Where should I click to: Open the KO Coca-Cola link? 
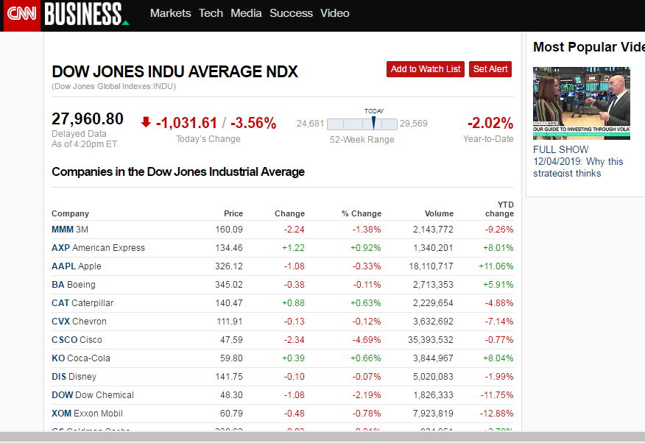(81, 358)
